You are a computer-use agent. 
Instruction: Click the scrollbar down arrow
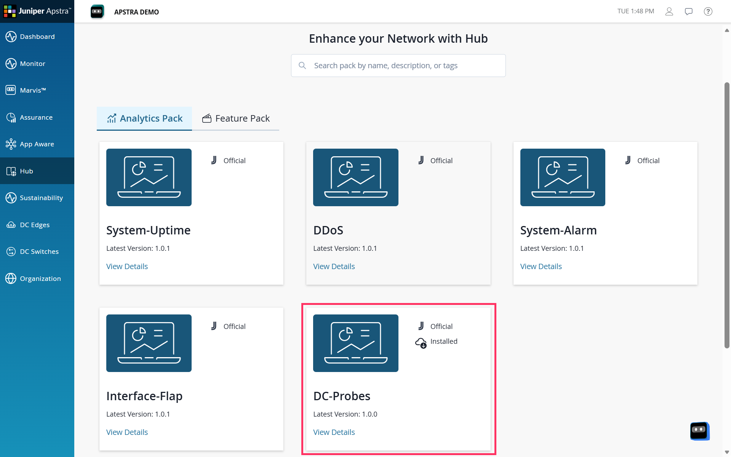pyautogui.click(x=727, y=452)
